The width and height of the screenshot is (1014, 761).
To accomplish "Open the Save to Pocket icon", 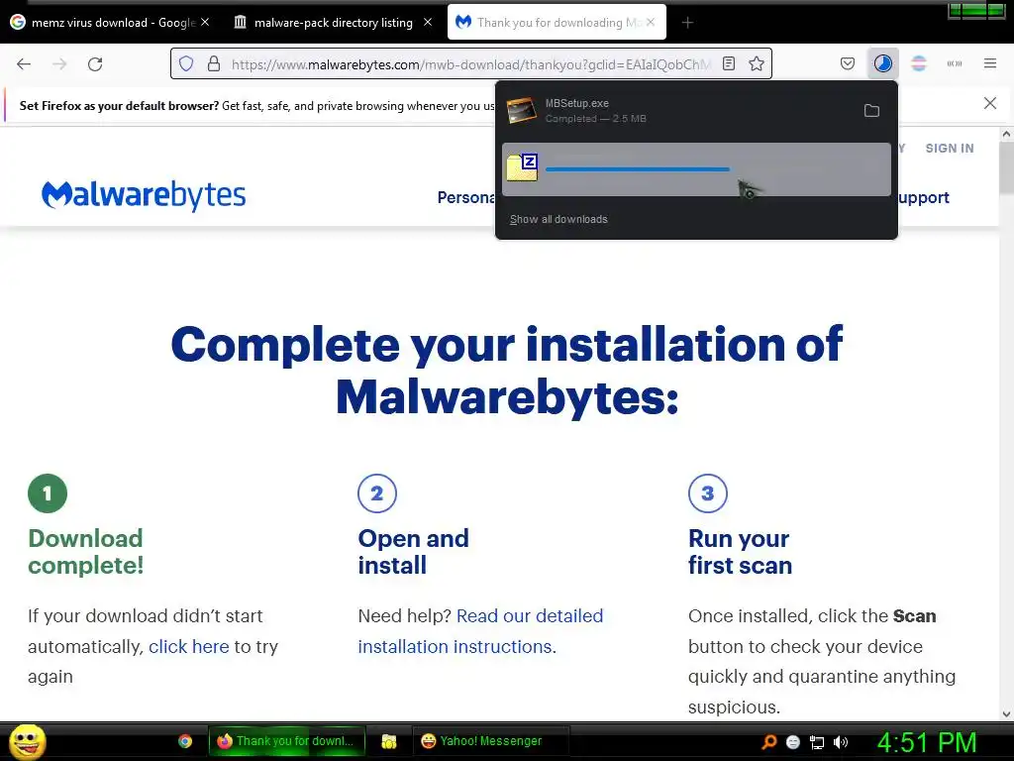I will click(x=848, y=63).
